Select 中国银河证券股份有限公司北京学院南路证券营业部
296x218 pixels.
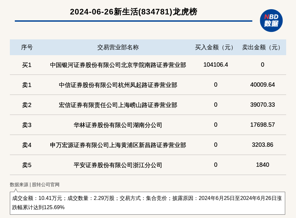tap(118, 65)
